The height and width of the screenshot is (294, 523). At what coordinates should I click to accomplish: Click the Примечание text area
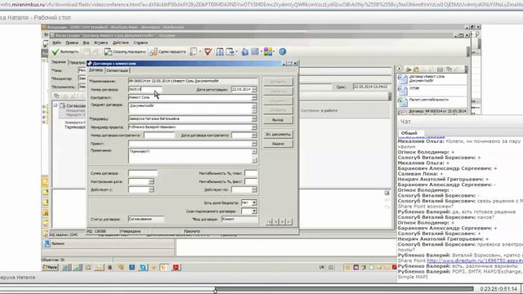pyautogui.click(x=190, y=156)
